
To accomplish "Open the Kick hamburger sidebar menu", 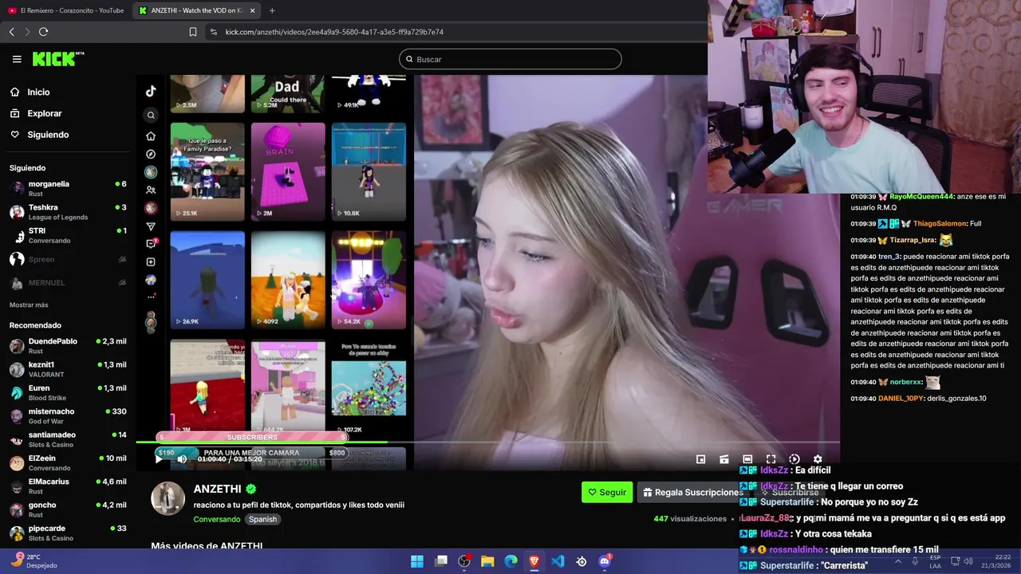I will 17,59.
